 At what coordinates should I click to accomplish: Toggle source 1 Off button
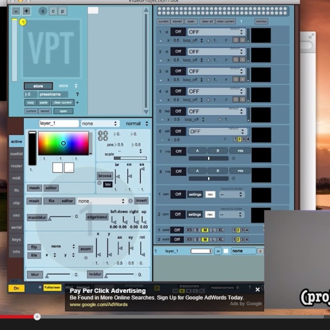[x=178, y=32]
